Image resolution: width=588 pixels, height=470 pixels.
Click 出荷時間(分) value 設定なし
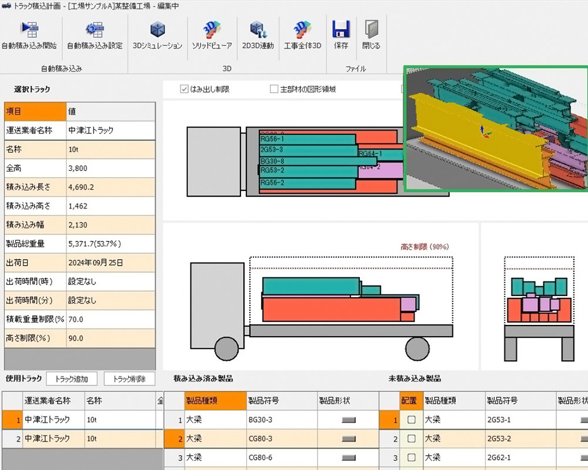(x=111, y=300)
